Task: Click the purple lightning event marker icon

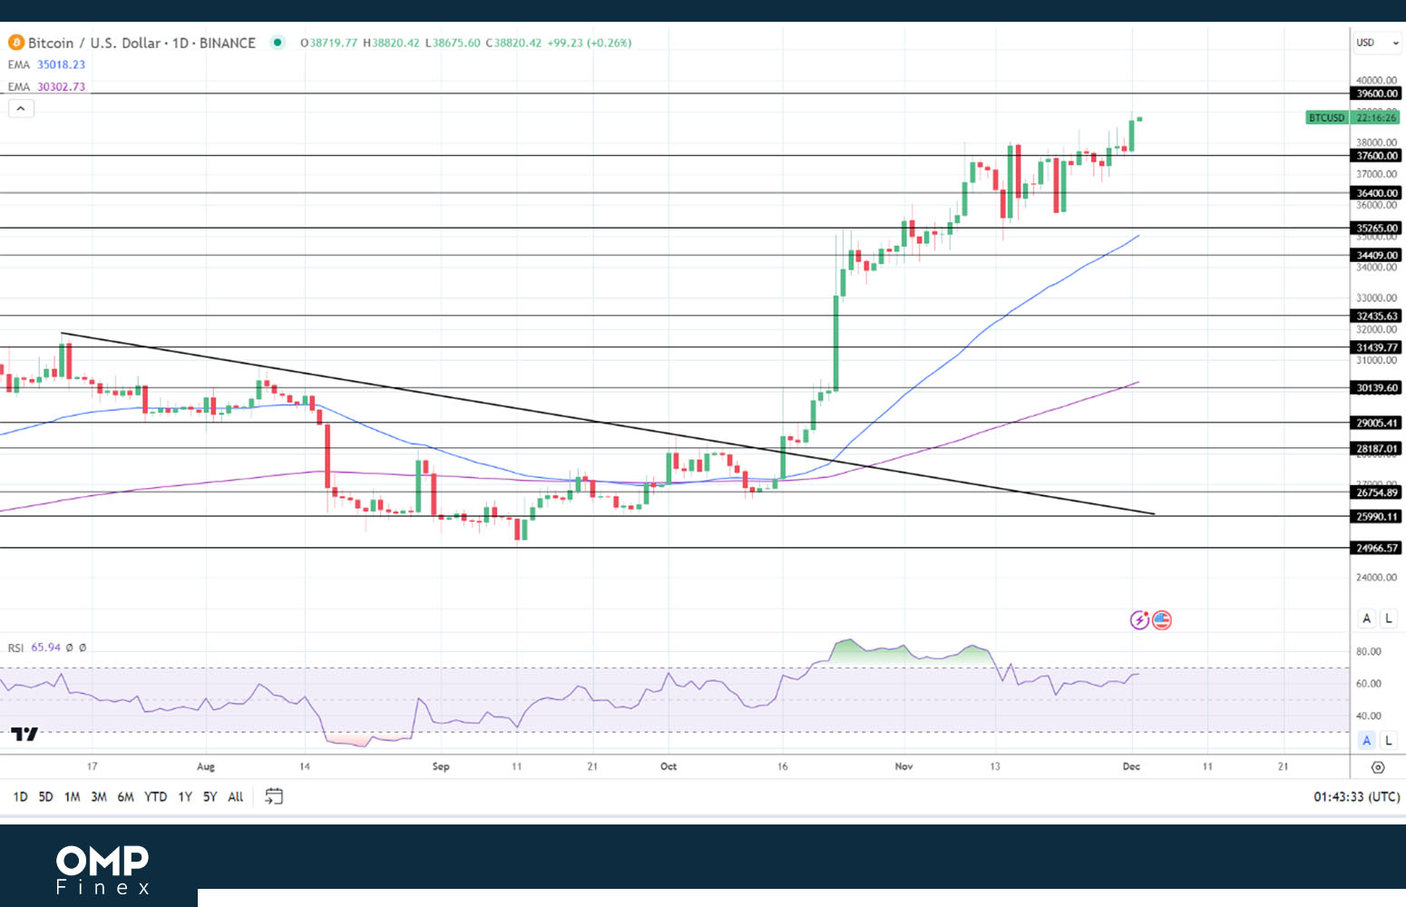Action: point(1139,620)
